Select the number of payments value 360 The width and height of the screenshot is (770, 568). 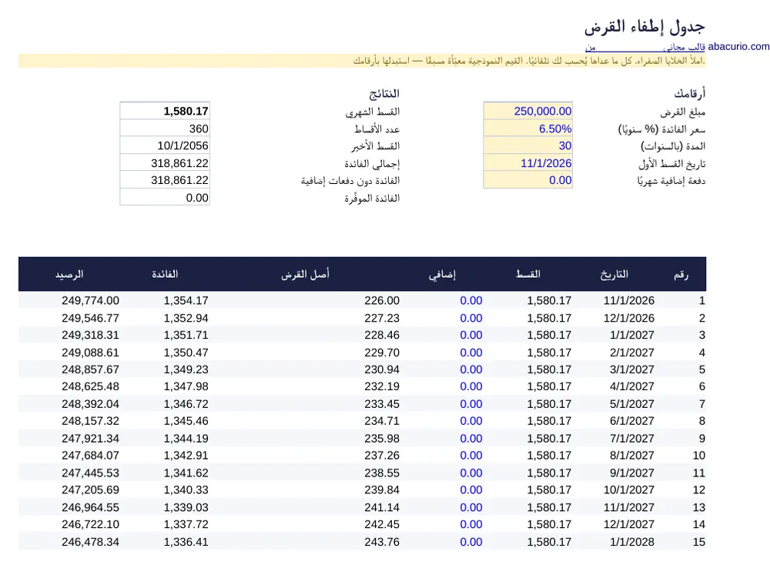[x=165, y=129]
